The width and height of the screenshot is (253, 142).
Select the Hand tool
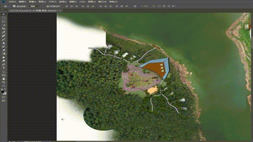4,79
